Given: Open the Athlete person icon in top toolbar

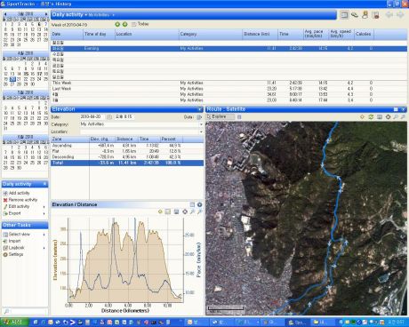Looking at the screenshot, I should tap(365, 15).
